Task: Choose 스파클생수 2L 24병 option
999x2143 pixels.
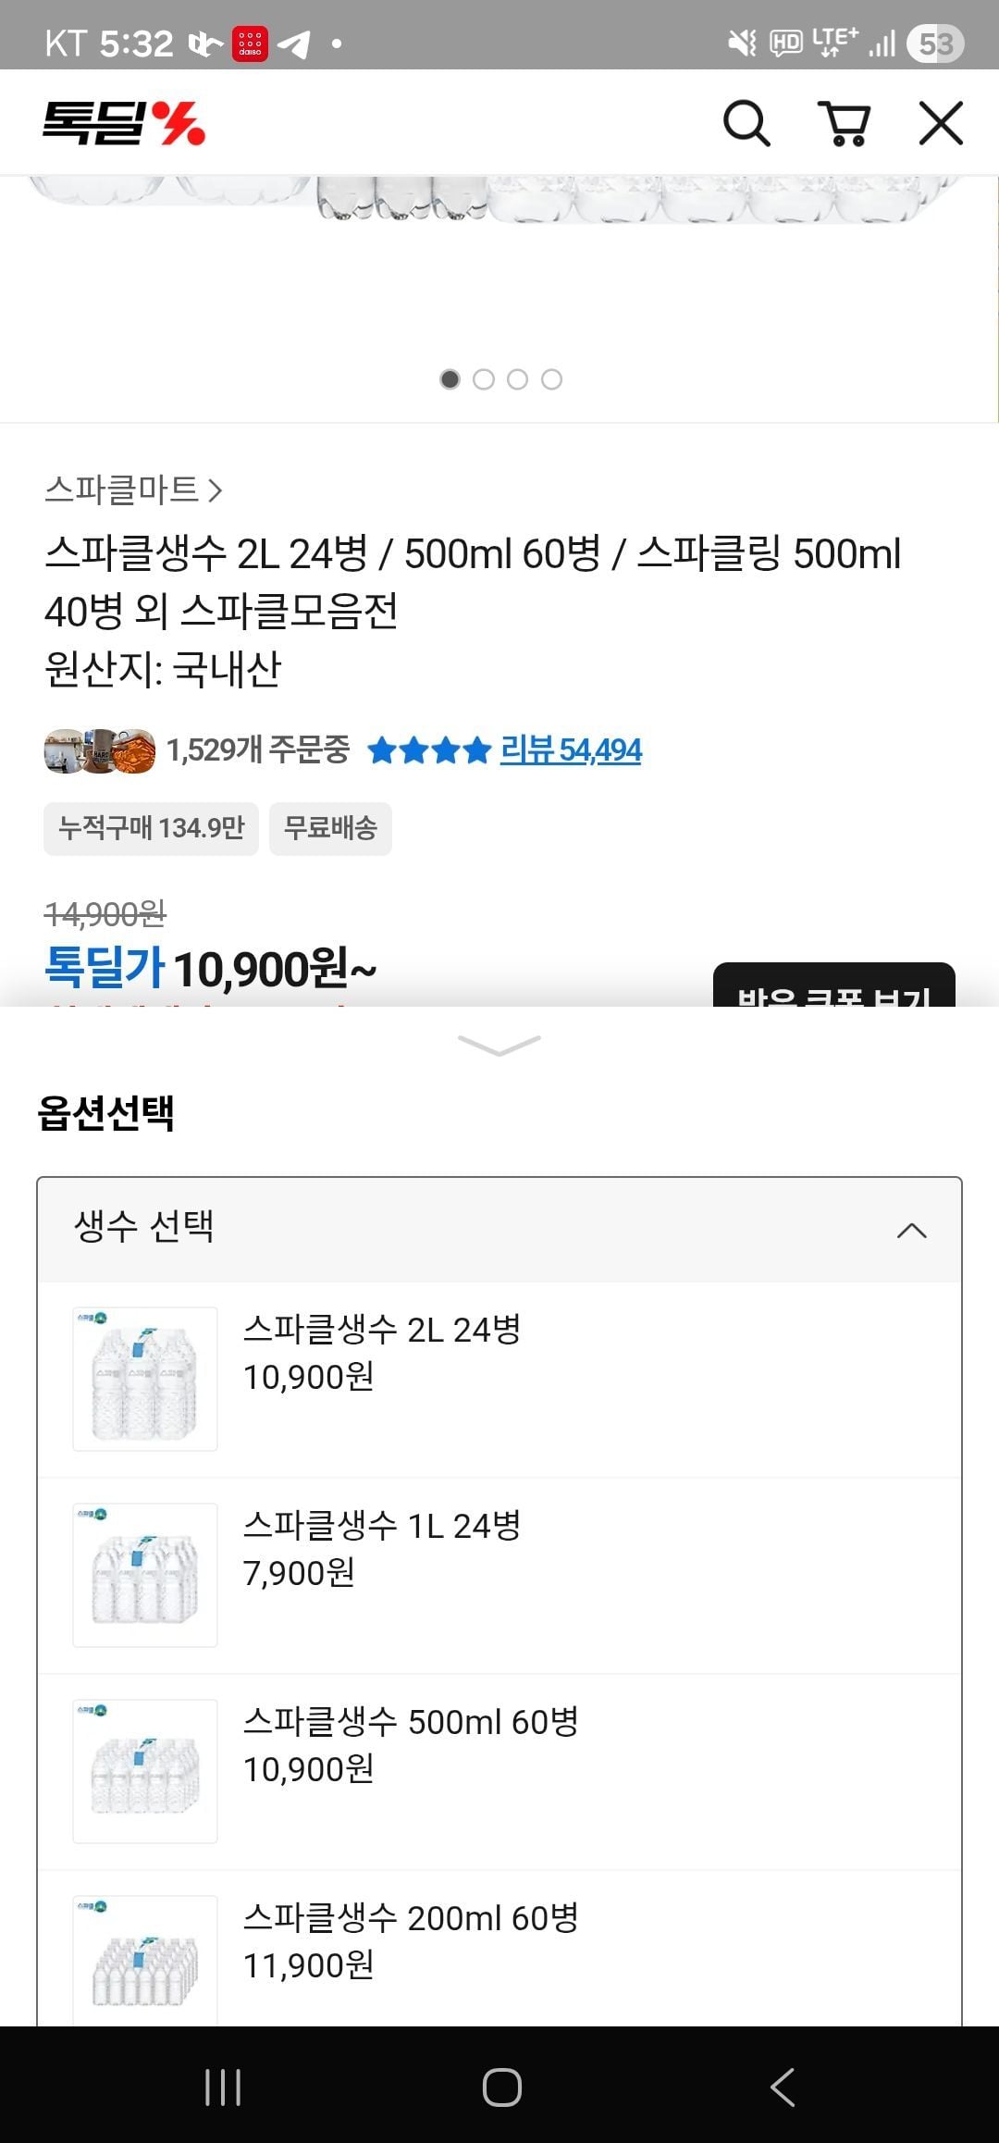Action: (x=499, y=1379)
